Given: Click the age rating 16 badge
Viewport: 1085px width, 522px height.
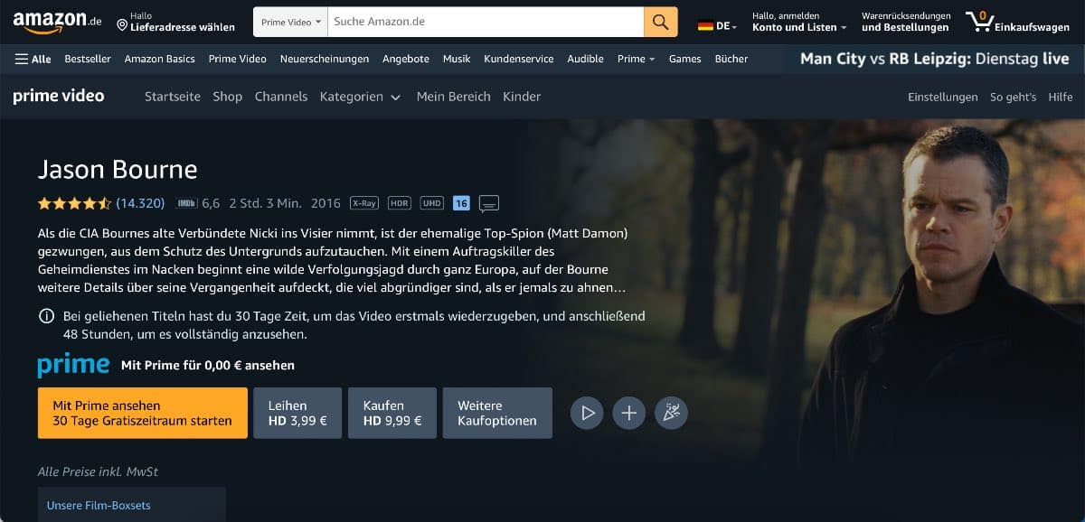Looking at the screenshot, I should (461, 203).
